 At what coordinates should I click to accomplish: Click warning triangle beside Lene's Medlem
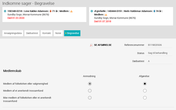pos(71,11)
